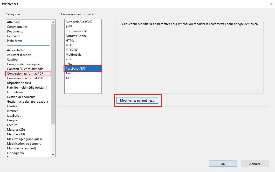Select Formulaires category

tap(15, 92)
